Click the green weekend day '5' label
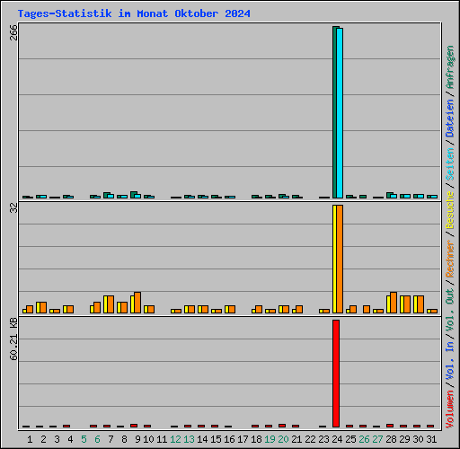The height and width of the screenshot is (449, 460). click(84, 439)
